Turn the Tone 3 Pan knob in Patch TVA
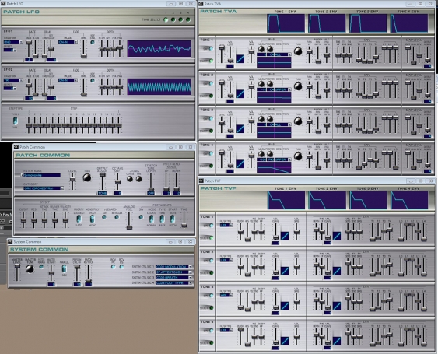438x354 pixels. pyautogui.click(x=298, y=121)
